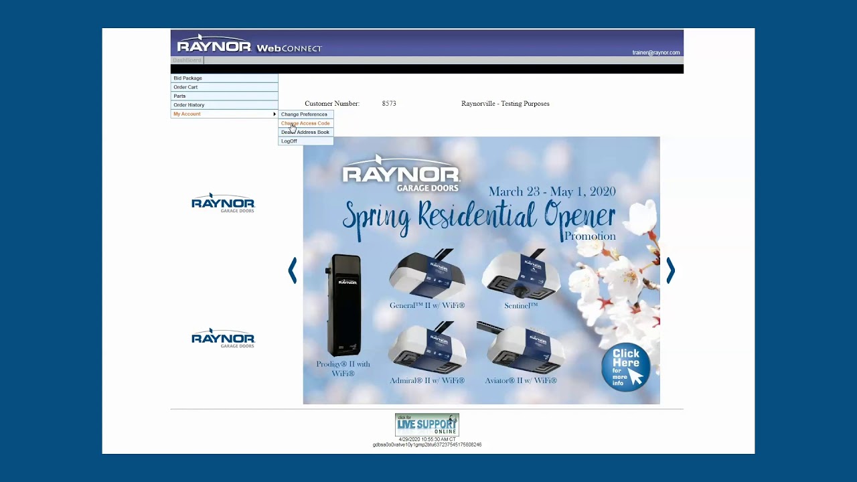This screenshot has width=857, height=482.
Task: Click the lower Raynor Garage Doors logo
Action: (223, 338)
